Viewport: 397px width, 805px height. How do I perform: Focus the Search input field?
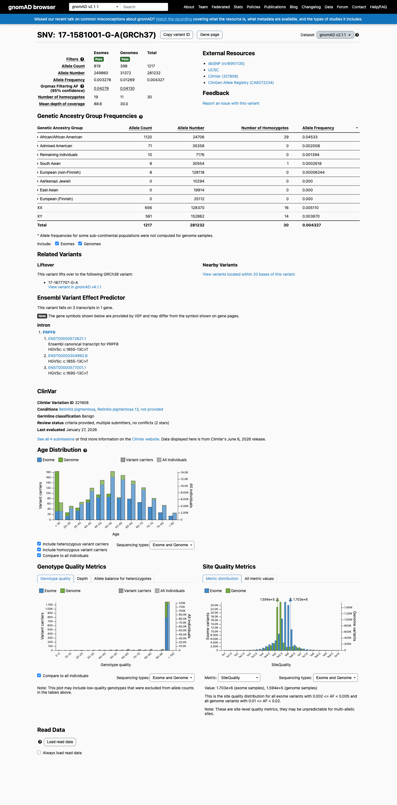pyautogui.click(x=144, y=7)
